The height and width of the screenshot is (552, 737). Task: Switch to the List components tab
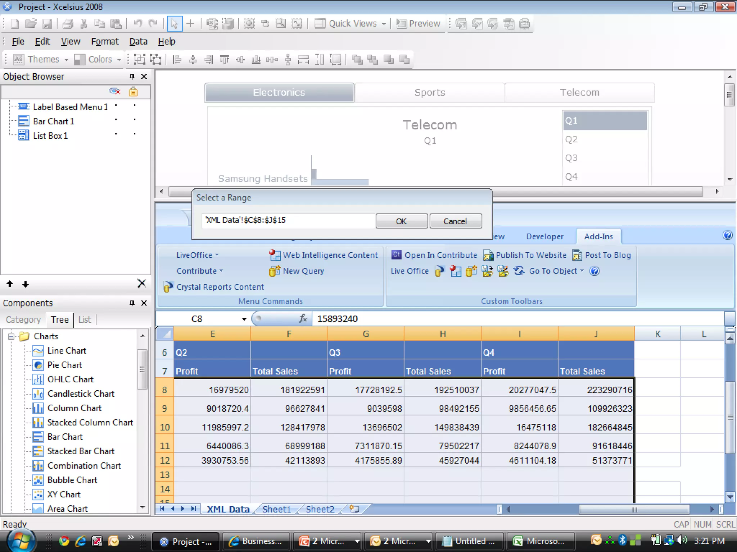tap(85, 319)
